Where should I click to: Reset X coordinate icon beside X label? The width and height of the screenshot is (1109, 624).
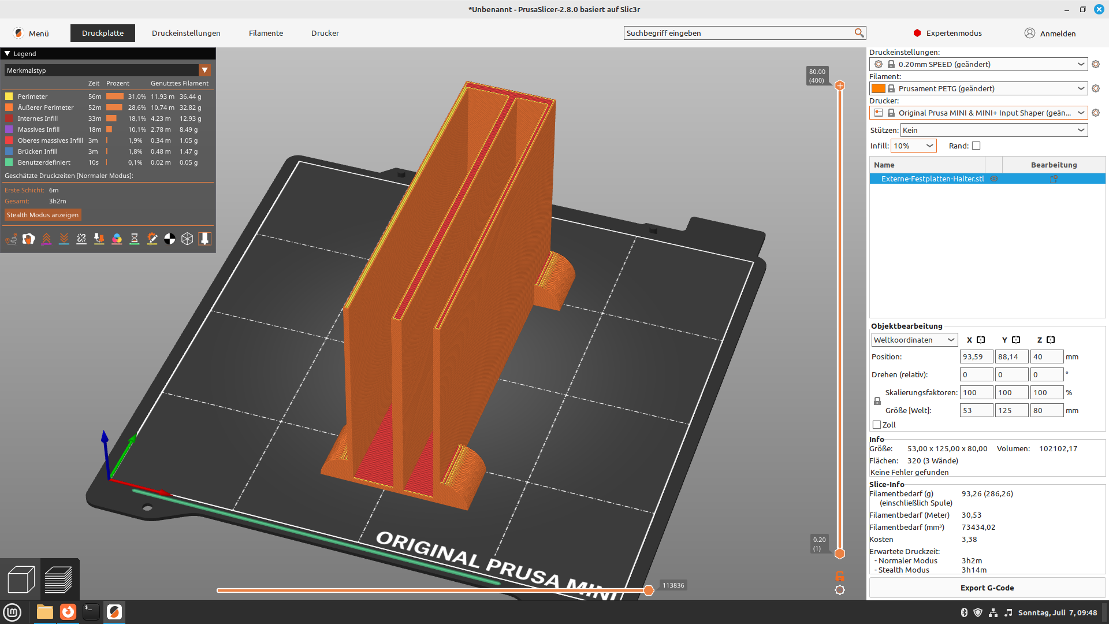(x=981, y=340)
